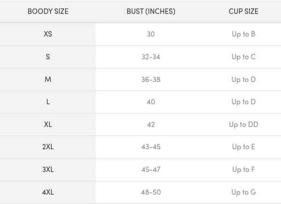Viewport: 281px width, 204px height.
Task: Select the 4XL size cell
Action: (48, 192)
